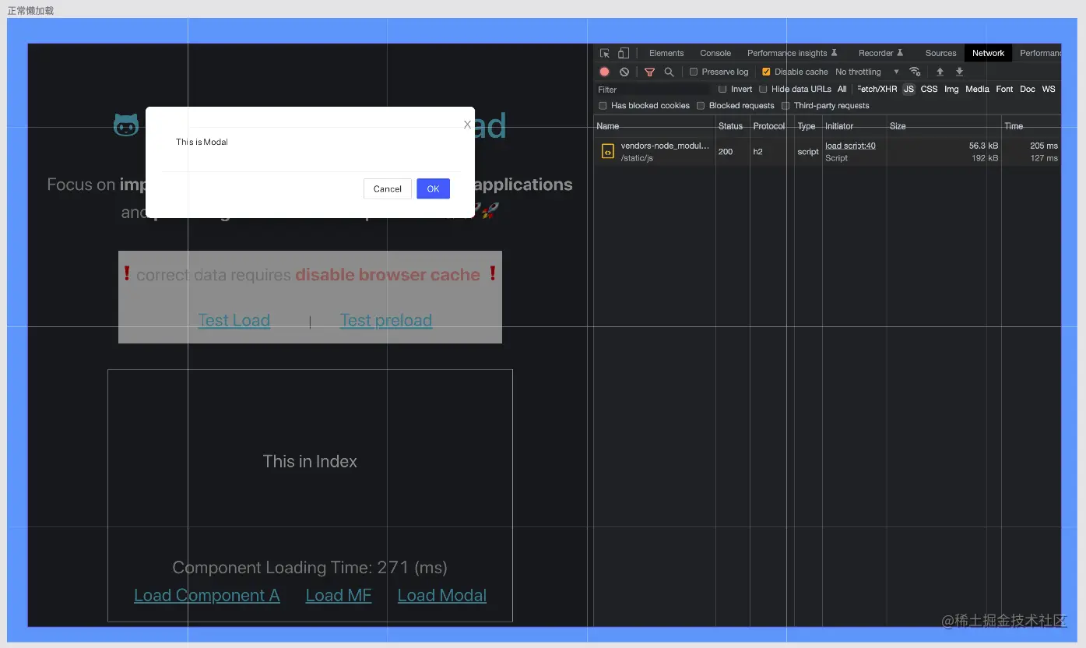The image size is (1086, 648).
Task: Enable the Preserve log checkbox
Action: pos(692,71)
